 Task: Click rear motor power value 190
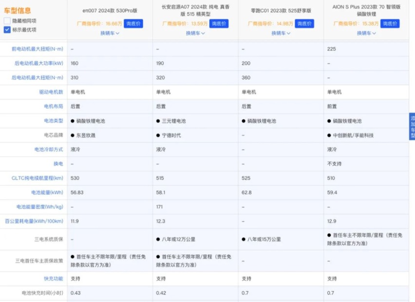pyautogui.click(x=160, y=63)
